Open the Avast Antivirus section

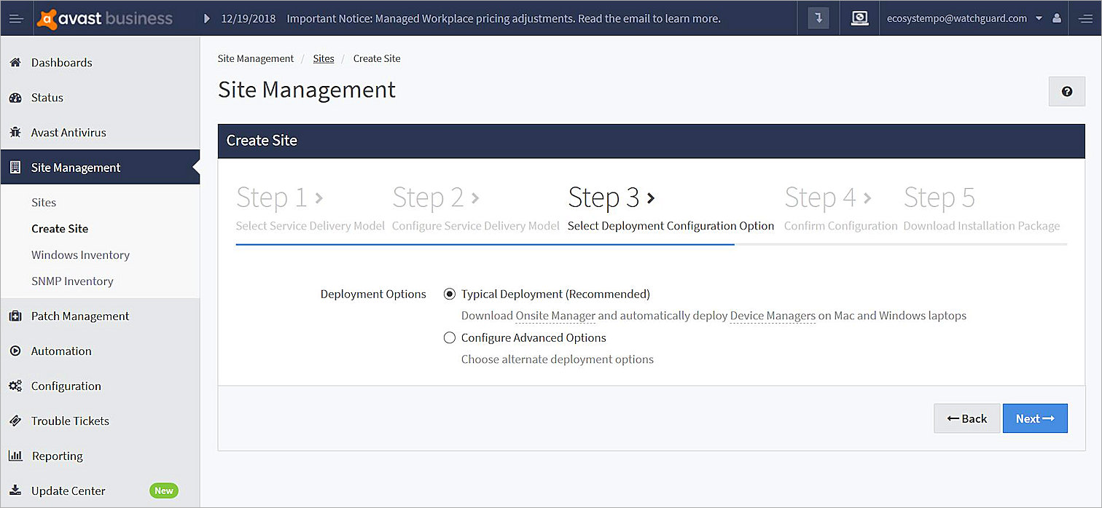point(69,133)
